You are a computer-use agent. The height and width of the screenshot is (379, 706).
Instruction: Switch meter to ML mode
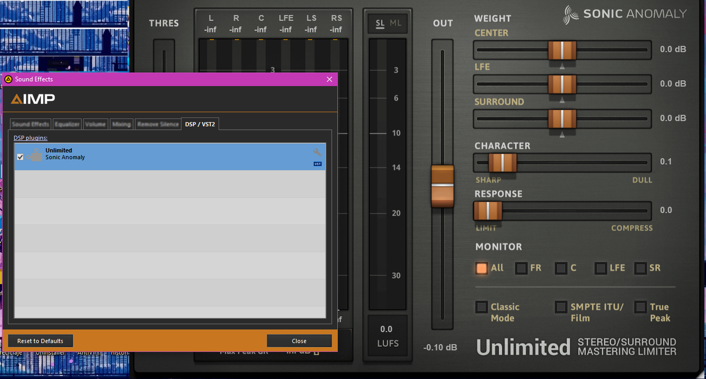coord(395,23)
